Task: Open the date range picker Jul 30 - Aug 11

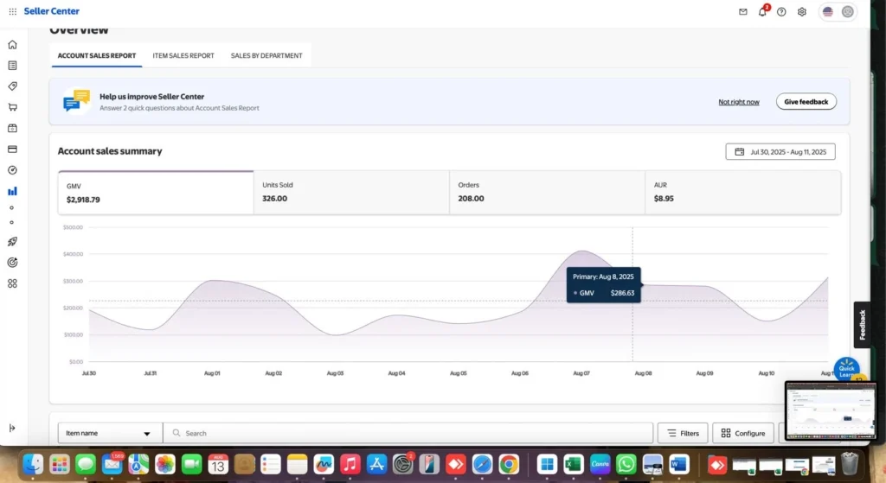Action: point(780,152)
